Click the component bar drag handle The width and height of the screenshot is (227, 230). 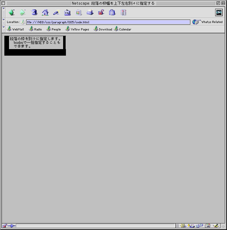(177, 226)
